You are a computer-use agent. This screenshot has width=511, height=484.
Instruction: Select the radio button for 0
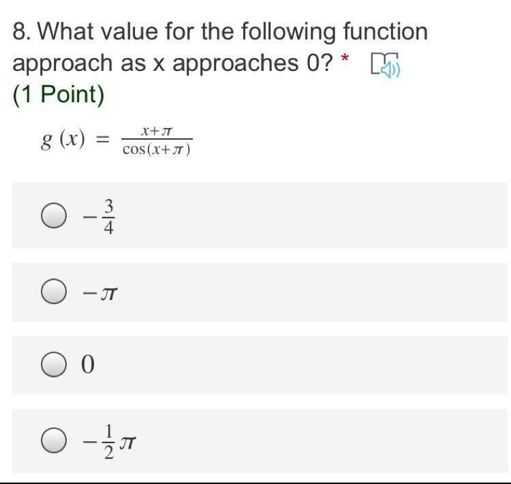pos(55,365)
